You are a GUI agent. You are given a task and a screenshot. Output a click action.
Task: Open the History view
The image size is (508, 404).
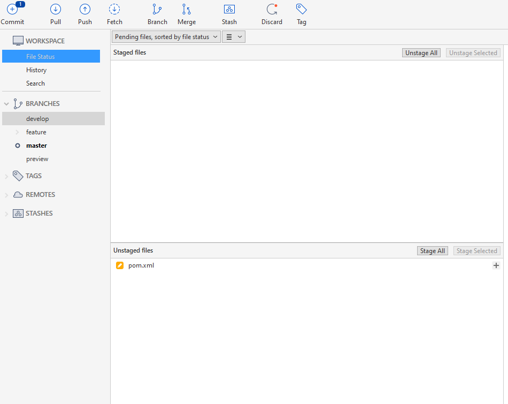point(36,70)
